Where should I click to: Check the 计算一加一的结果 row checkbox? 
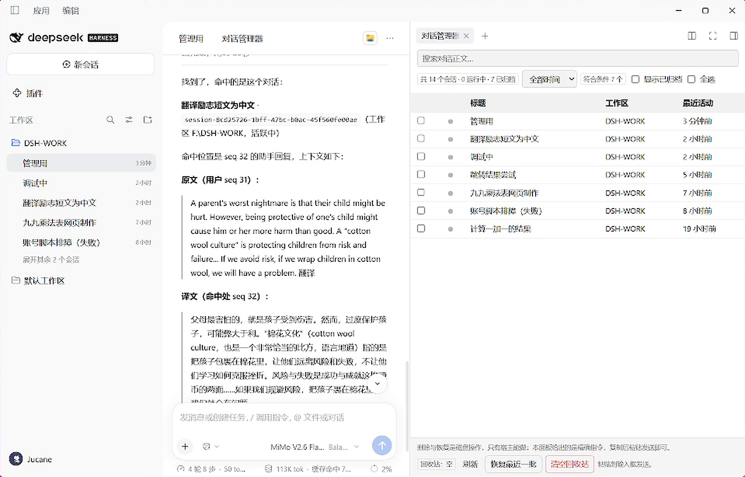pos(421,228)
